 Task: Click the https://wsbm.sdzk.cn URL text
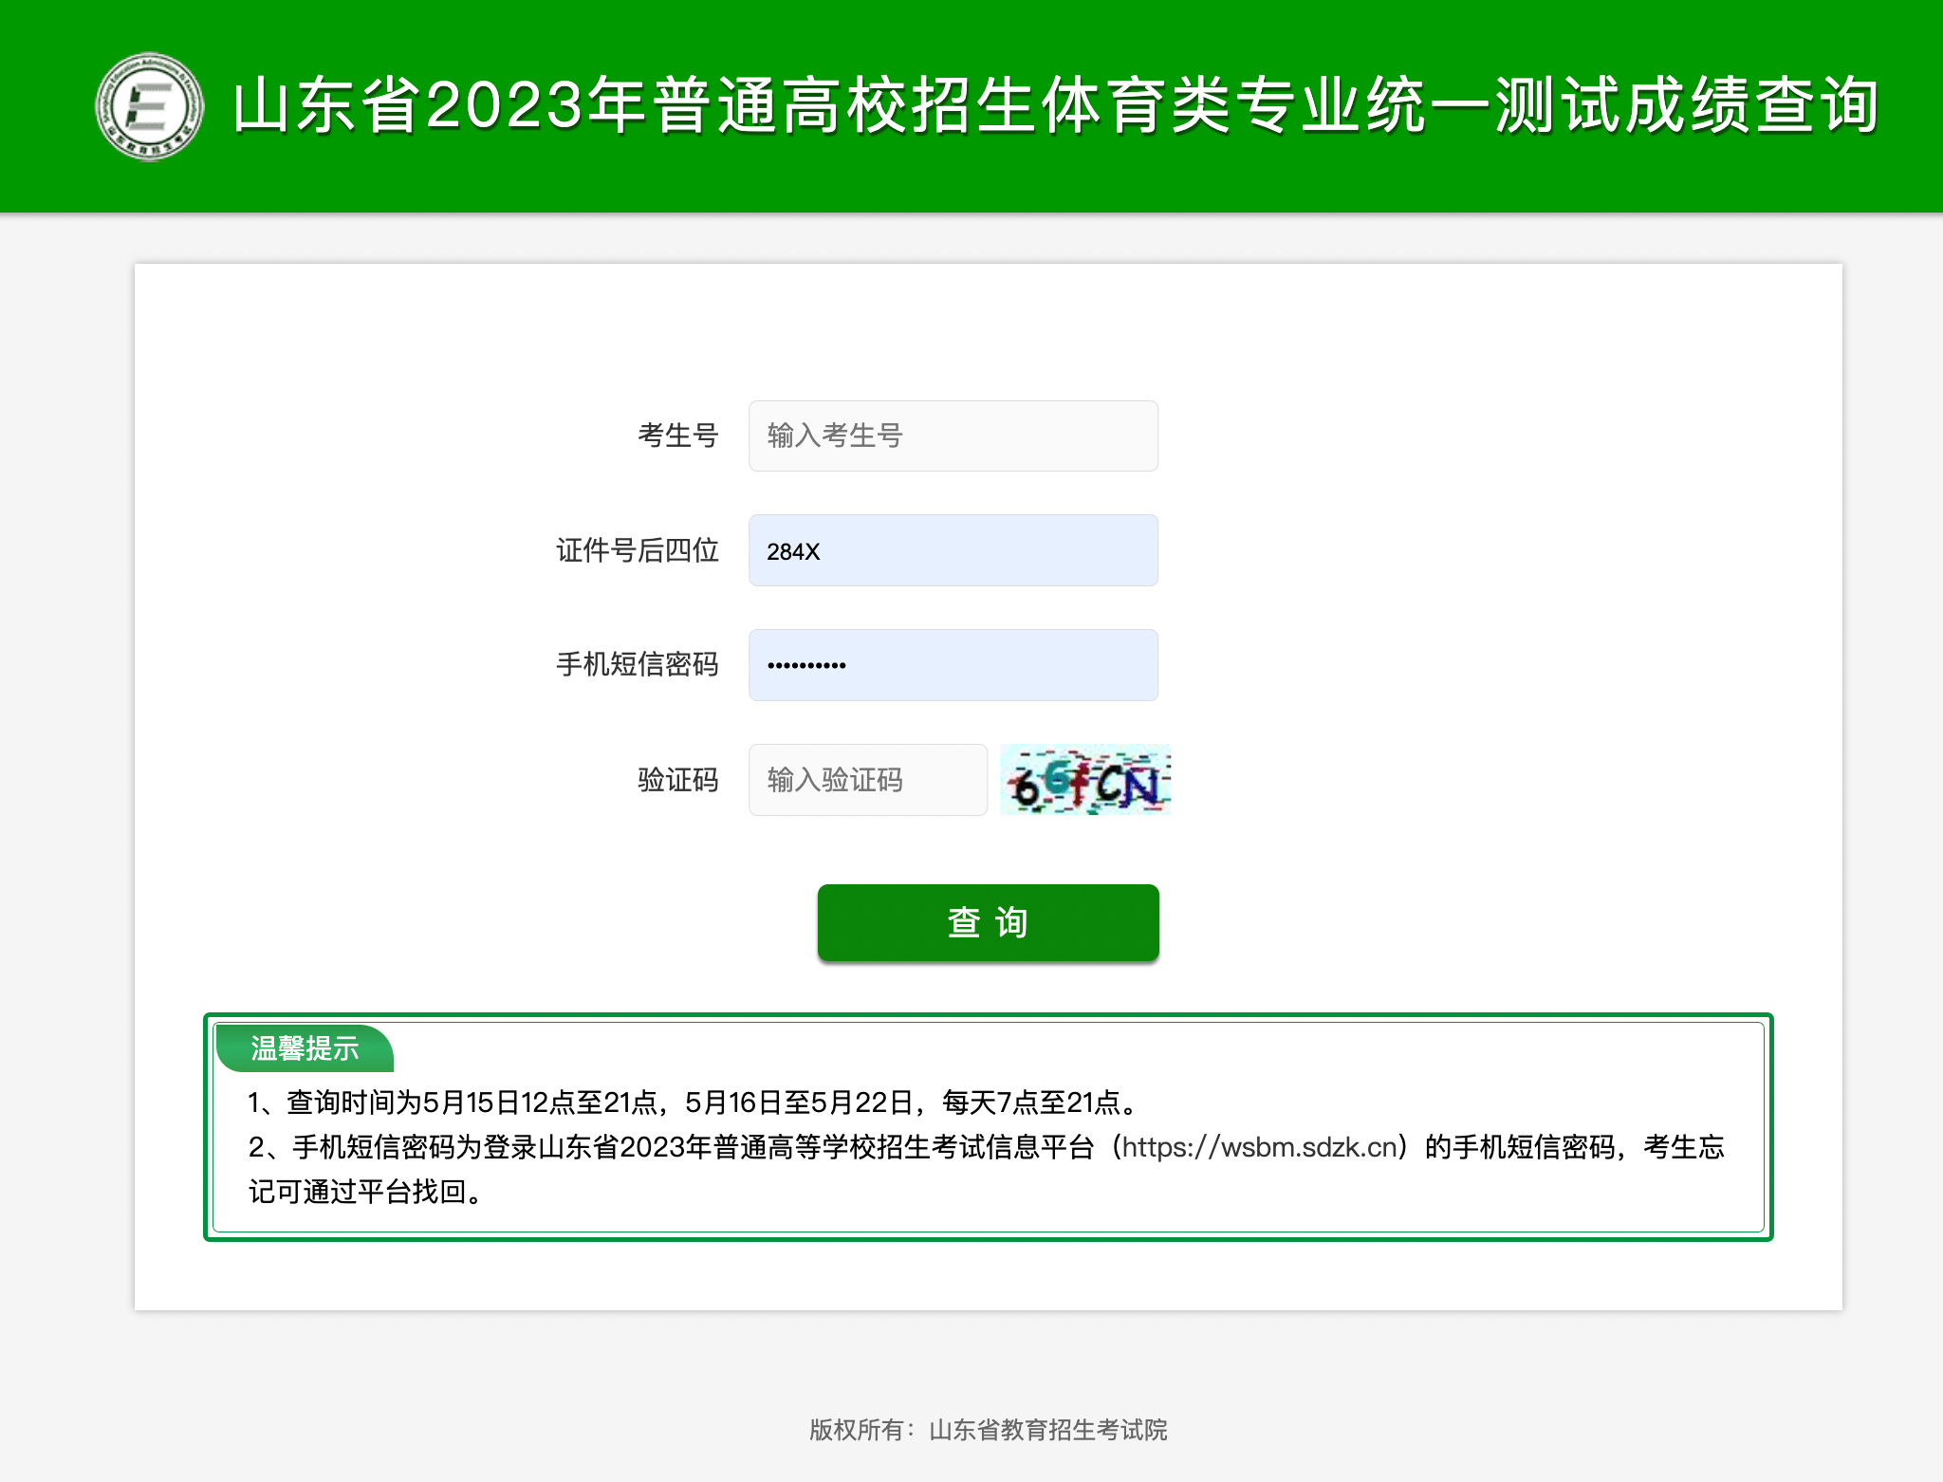[1261, 1147]
